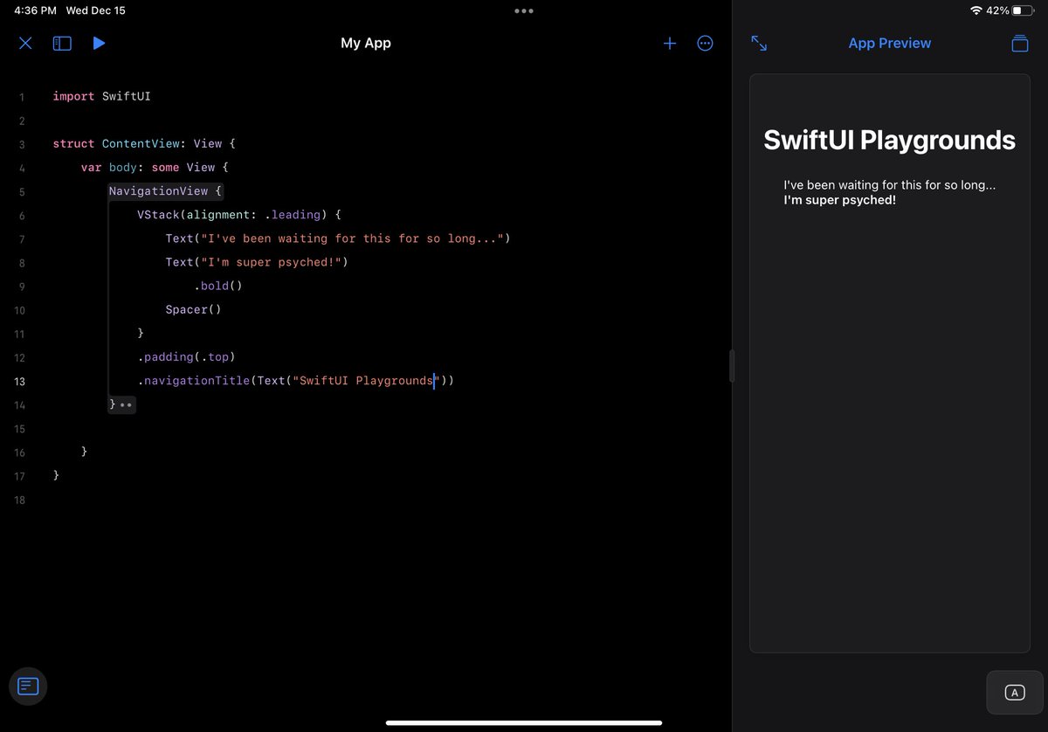Screen dimensions: 1048x732
Task: Select the App Preview header label
Action: point(889,43)
